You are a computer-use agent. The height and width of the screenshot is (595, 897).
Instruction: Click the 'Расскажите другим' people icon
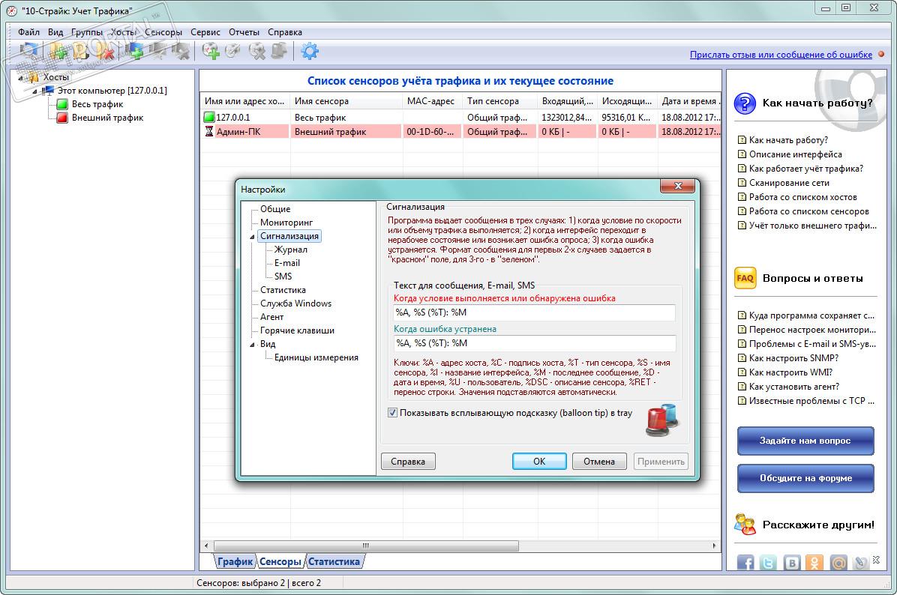[x=745, y=524]
